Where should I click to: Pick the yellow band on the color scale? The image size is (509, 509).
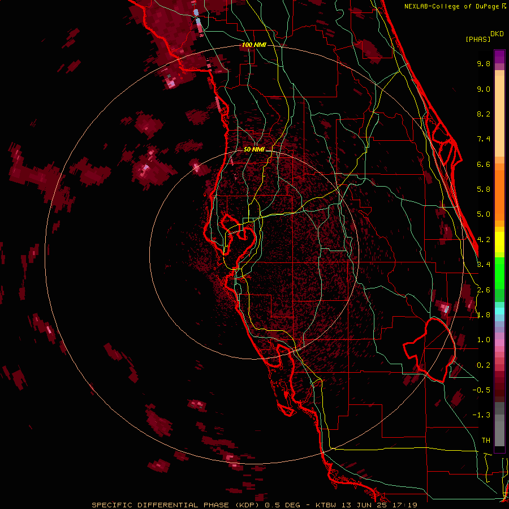click(499, 242)
